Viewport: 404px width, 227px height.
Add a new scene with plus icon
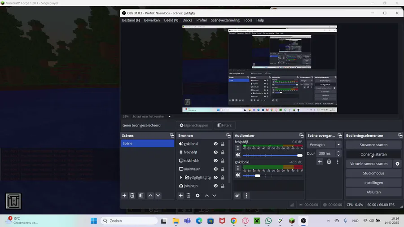click(124, 196)
